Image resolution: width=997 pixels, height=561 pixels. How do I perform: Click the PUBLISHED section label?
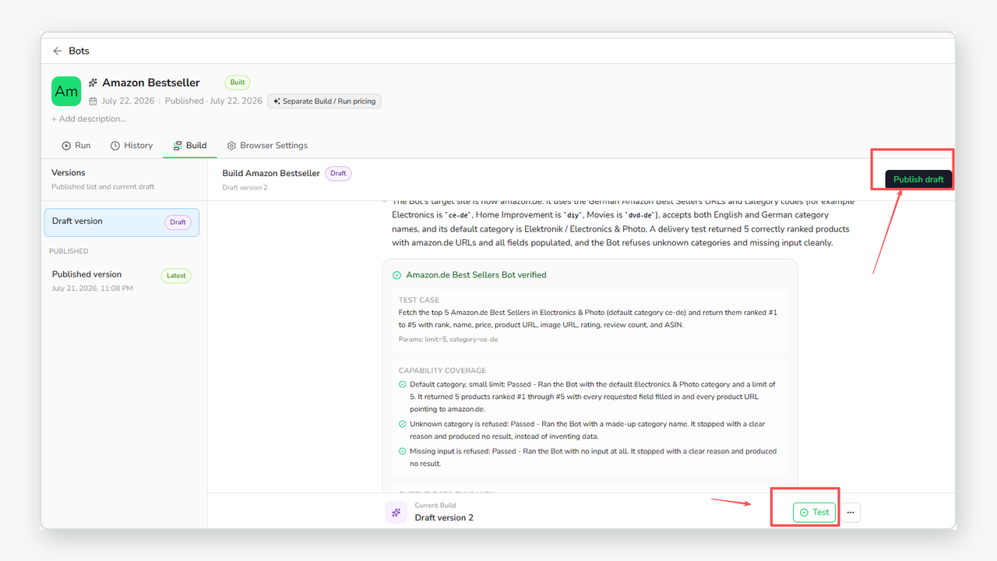[69, 251]
